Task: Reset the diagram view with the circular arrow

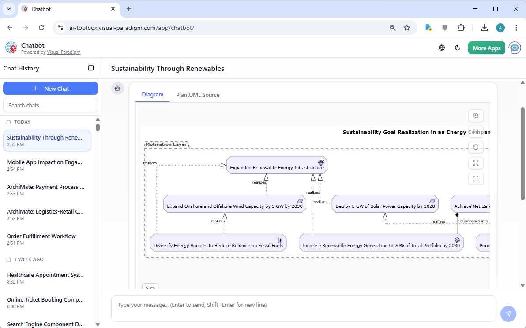Action: point(476,147)
